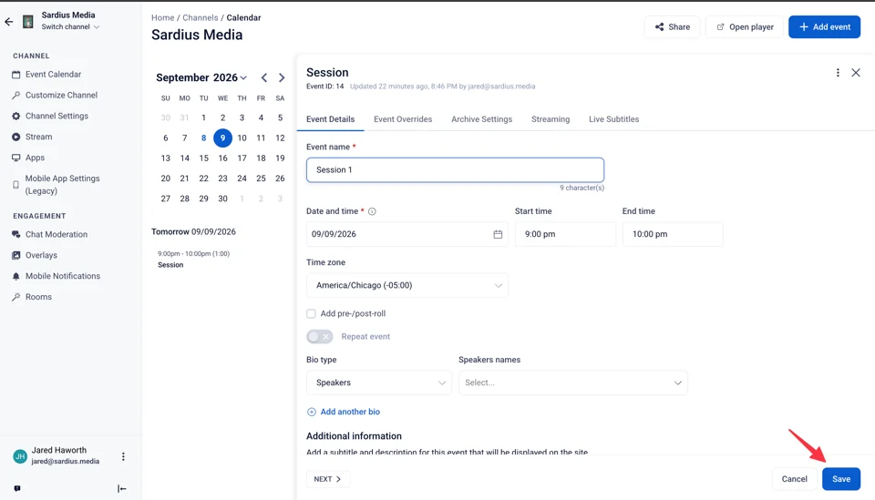
Task: Click the Share button
Action: coord(672,26)
